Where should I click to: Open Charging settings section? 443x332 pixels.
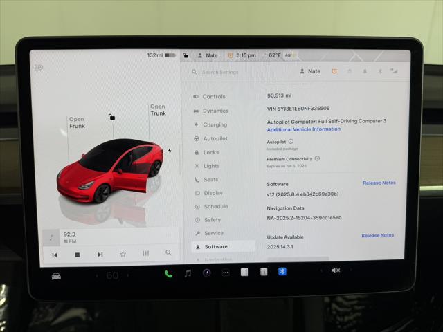[210, 124]
